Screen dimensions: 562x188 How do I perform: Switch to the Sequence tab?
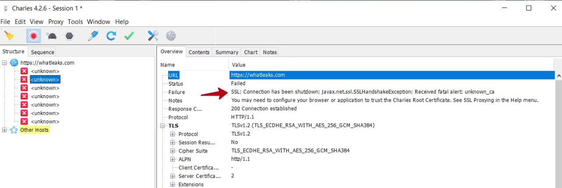pos(43,52)
